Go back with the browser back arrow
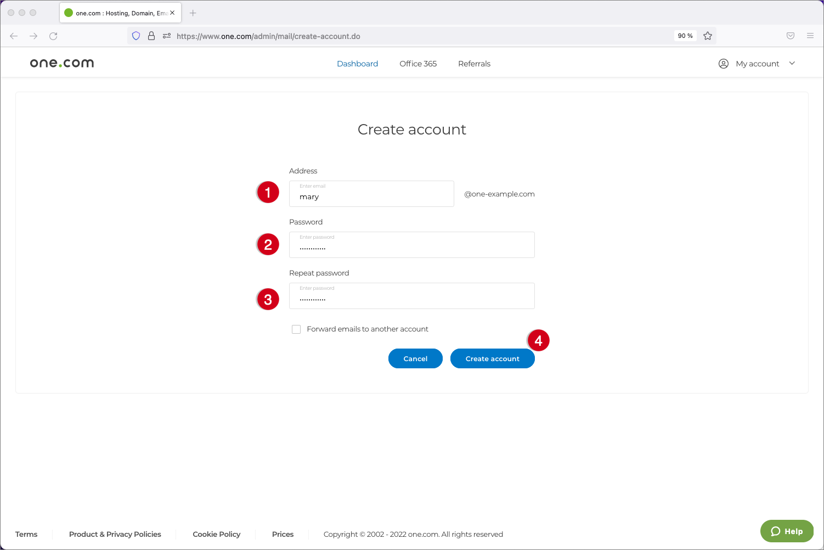The width and height of the screenshot is (824, 550). click(x=14, y=36)
